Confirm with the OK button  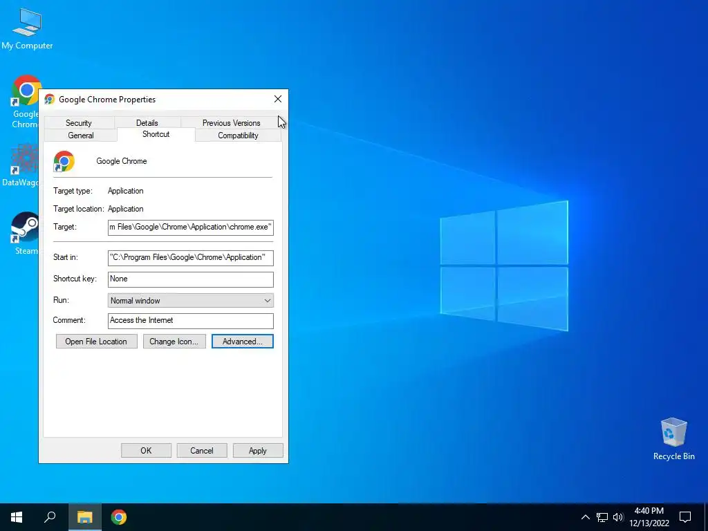pyautogui.click(x=146, y=451)
